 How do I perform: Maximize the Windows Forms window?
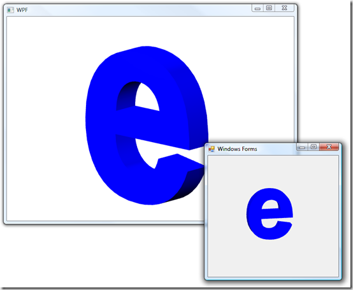click(x=313, y=147)
